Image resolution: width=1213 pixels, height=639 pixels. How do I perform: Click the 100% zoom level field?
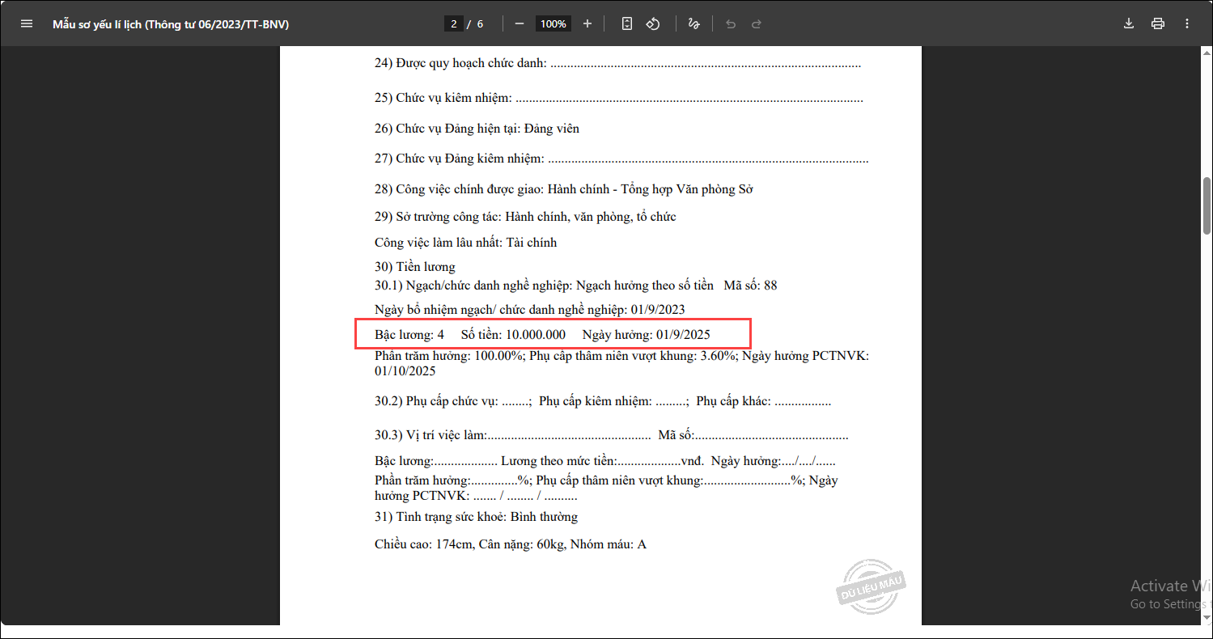[x=553, y=23]
